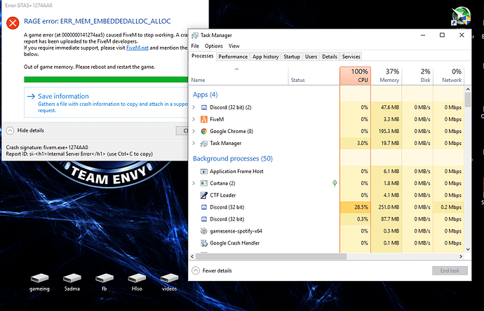Open the videos drive desktop icon

[169, 278]
